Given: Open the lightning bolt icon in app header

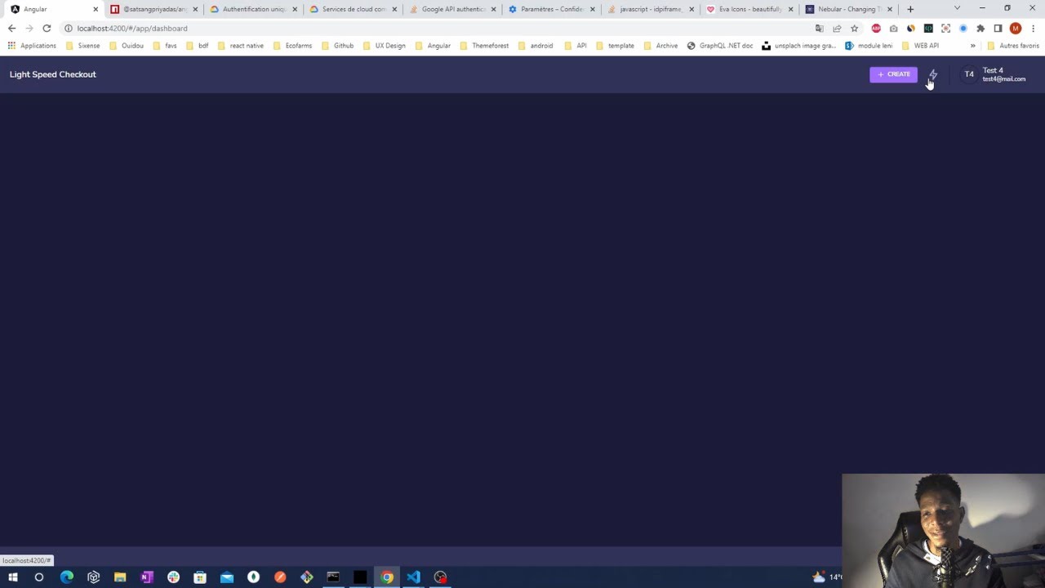Looking at the screenshot, I should tap(933, 74).
